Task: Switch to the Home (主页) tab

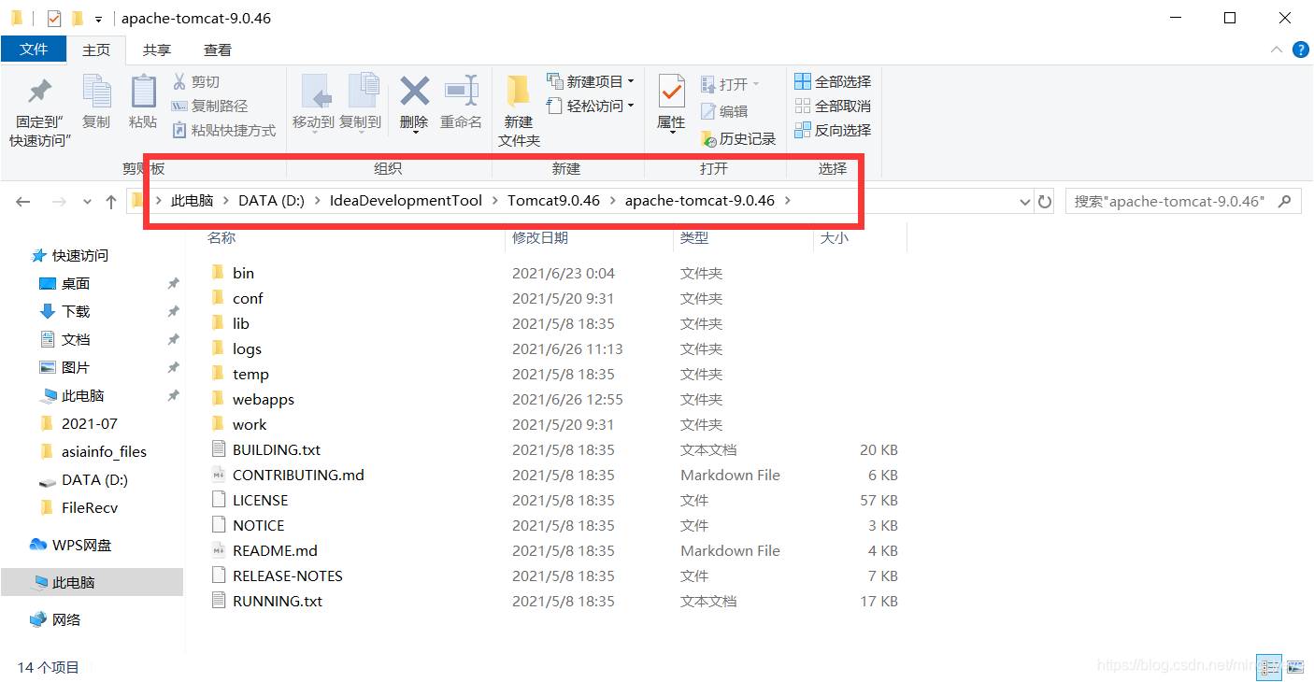Action: [x=96, y=50]
